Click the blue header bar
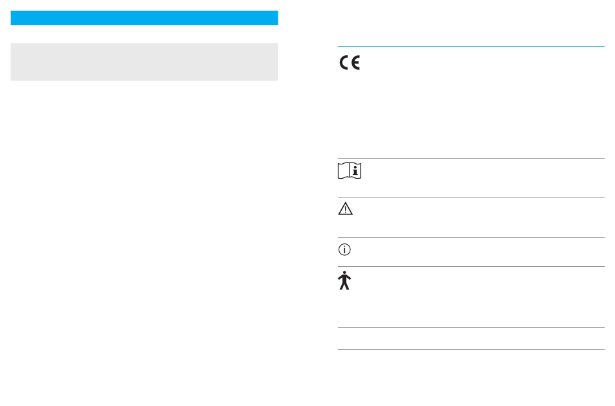 tap(144, 18)
